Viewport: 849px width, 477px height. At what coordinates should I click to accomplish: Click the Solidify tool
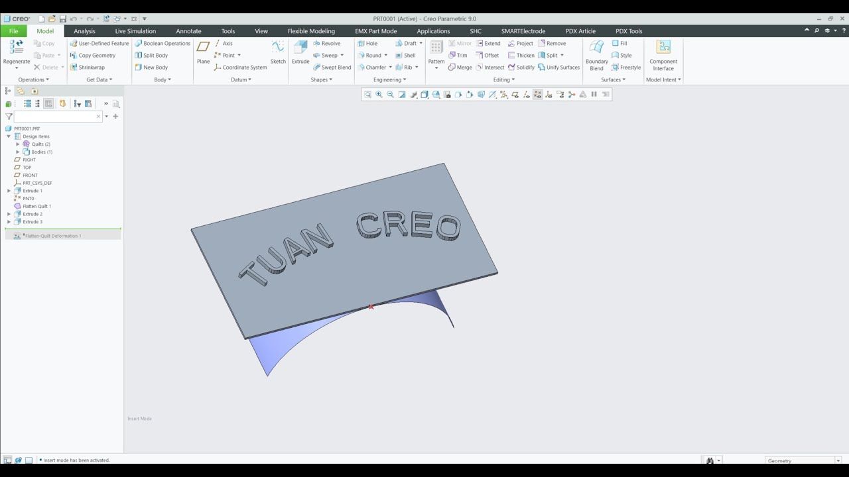tap(521, 67)
